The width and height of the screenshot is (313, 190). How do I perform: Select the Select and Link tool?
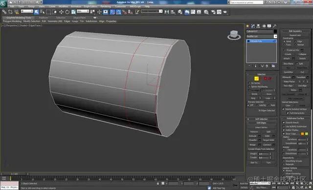(x=4, y=12)
